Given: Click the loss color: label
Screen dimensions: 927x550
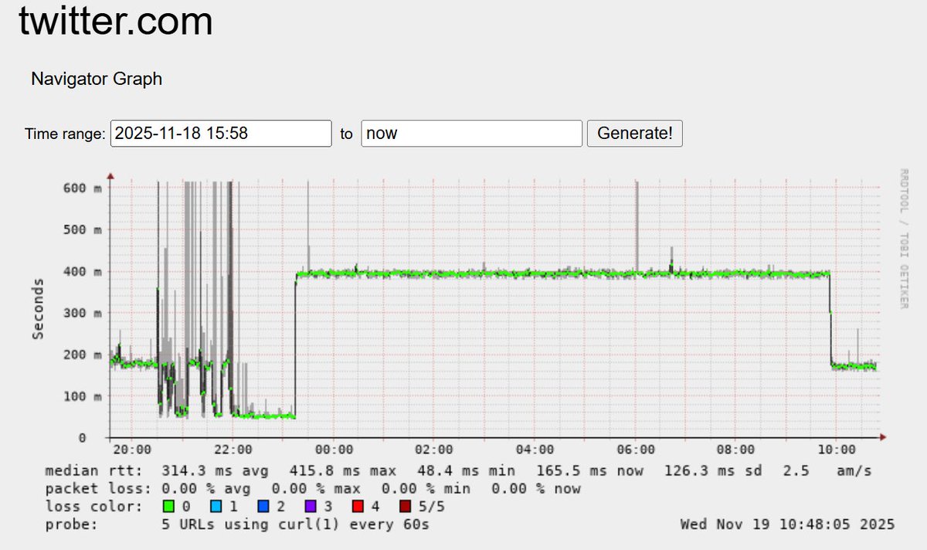Looking at the screenshot, I should pos(93,507).
